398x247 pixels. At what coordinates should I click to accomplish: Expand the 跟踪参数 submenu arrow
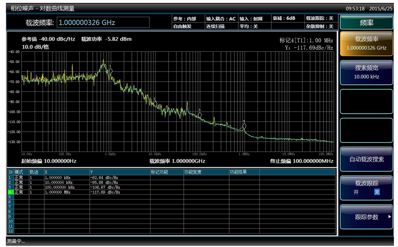click(389, 217)
